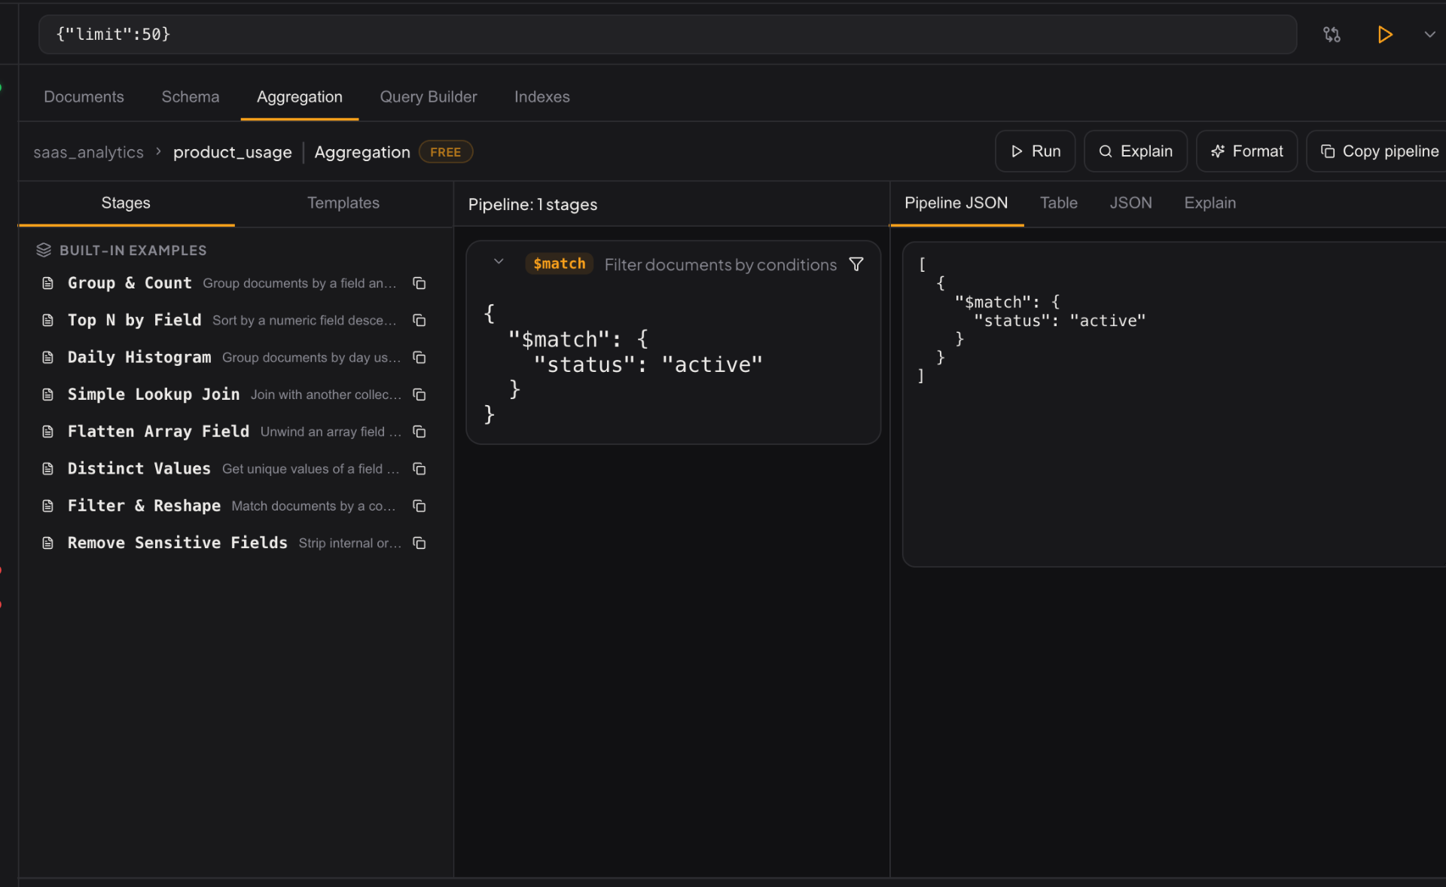Copy the Group & Count example pipeline

click(x=419, y=283)
